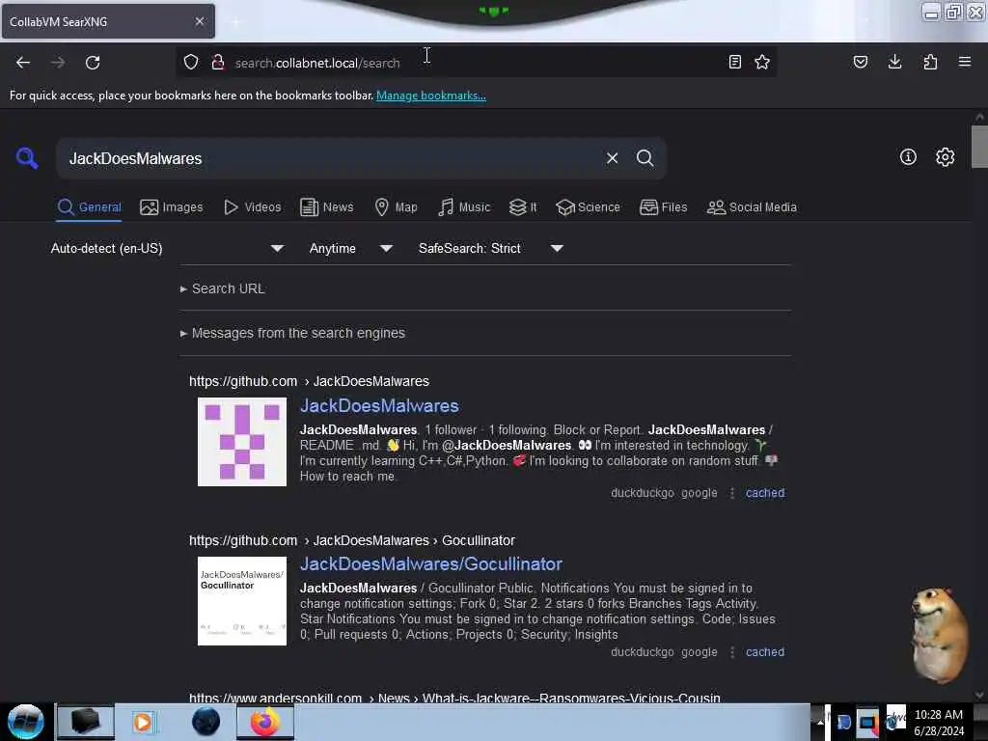Toggle reader view icon in address bar

coord(734,62)
